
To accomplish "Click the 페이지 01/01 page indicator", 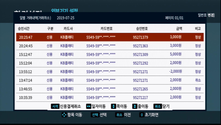I will coord(174,18).
